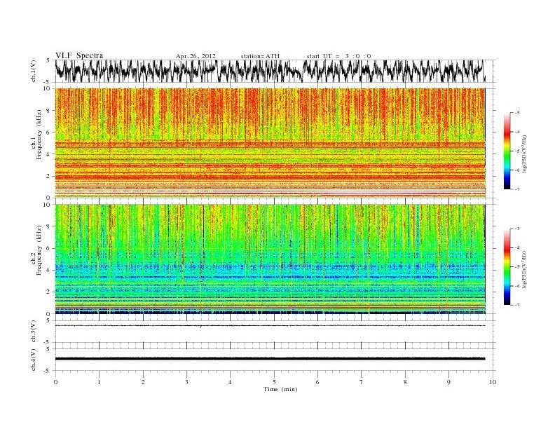The image size is (555, 429).
Task: Click time-axis tick label "1" at bottom
Action: point(99,382)
